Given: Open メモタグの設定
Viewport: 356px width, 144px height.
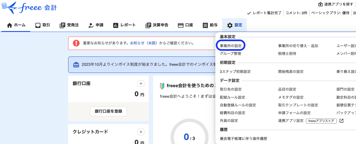Looking at the screenshot, I should (291, 97).
